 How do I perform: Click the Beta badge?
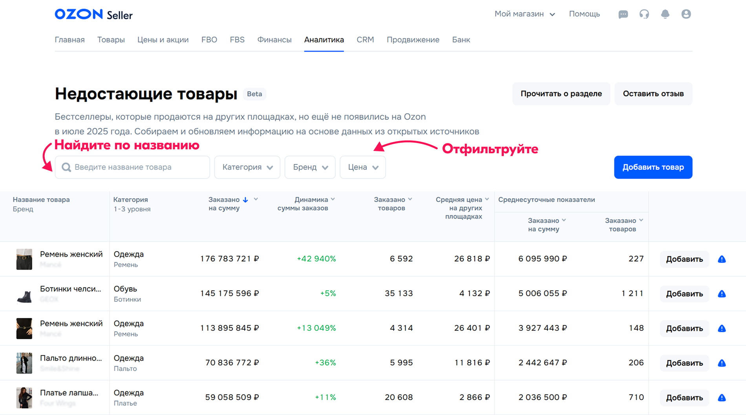254,94
